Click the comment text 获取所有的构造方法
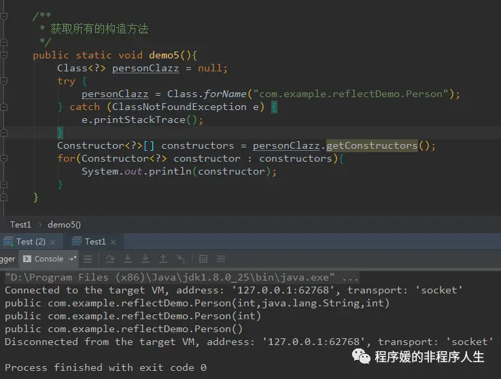 99,29
